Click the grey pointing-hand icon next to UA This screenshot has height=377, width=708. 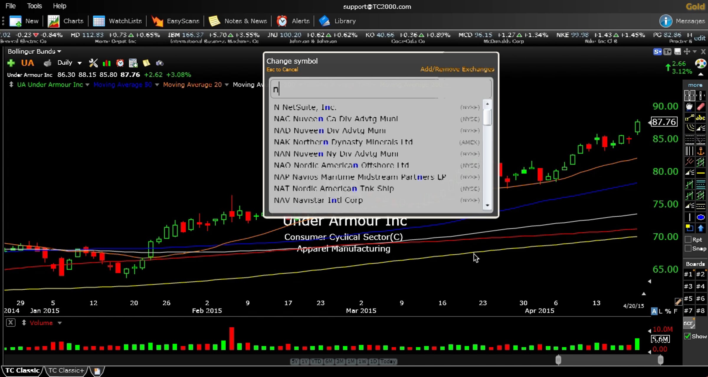pos(47,63)
